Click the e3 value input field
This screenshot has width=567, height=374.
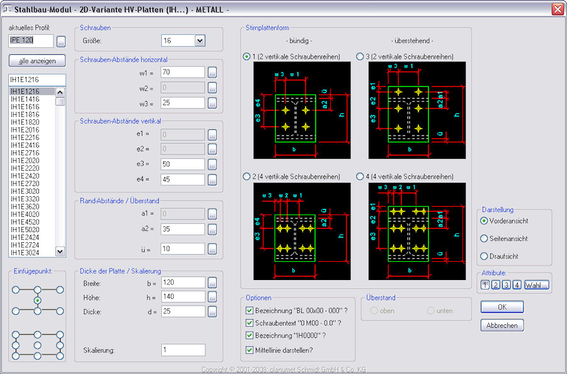[x=183, y=164]
